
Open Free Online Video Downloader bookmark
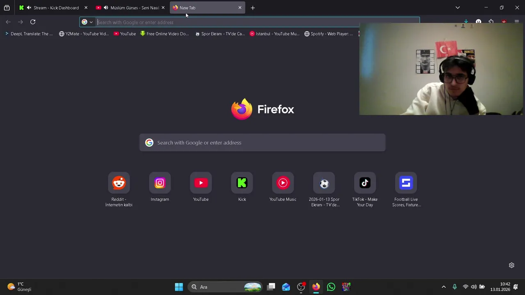click(164, 34)
